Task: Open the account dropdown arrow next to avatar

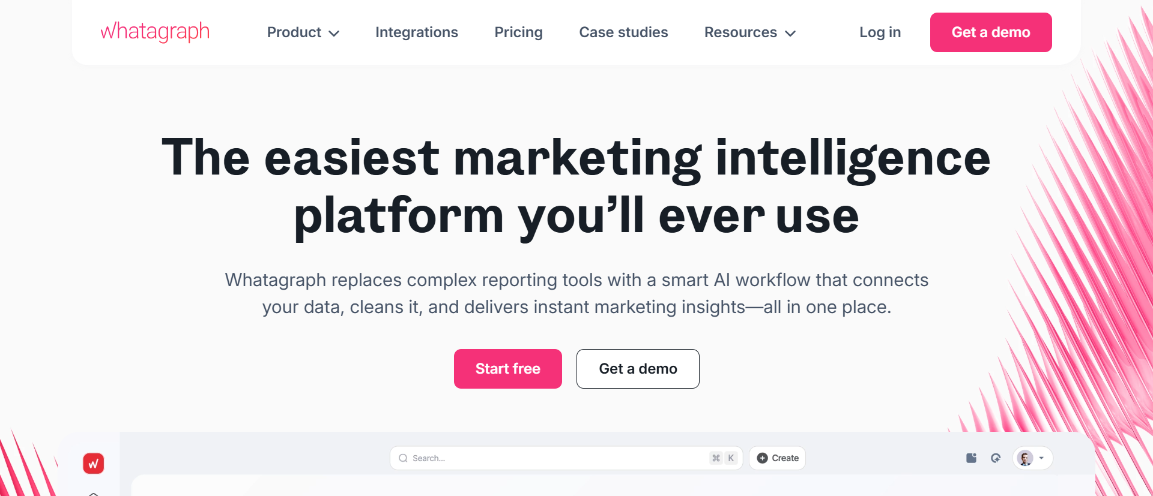Action: [1042, 458]
